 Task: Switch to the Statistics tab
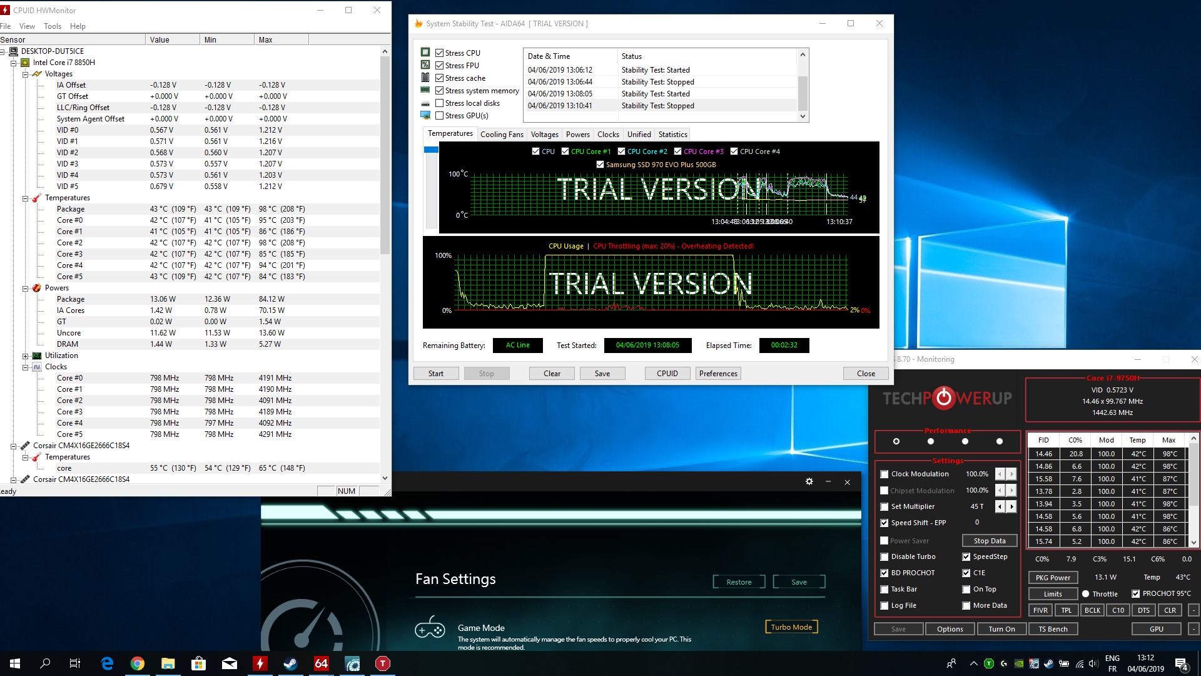(x=672, y=135)
